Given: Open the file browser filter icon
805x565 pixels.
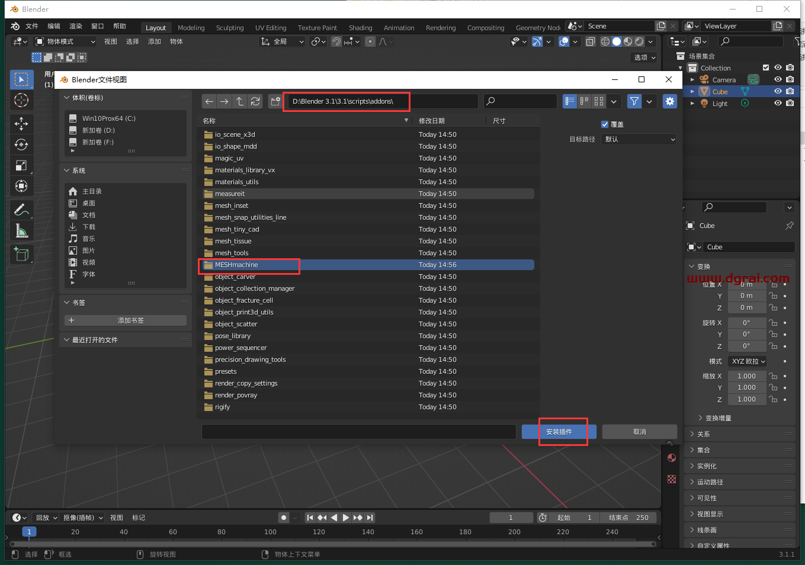Looking at the screenshot, I should [634, 101].
